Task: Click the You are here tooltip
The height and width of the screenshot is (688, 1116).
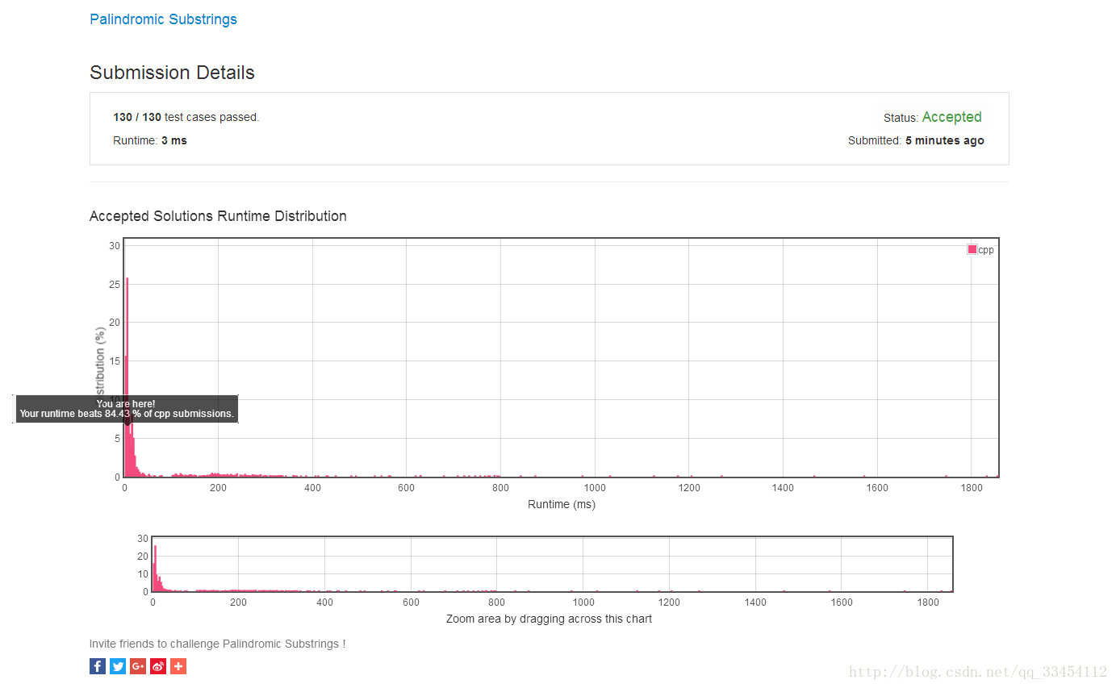Action: pos(127,409)
